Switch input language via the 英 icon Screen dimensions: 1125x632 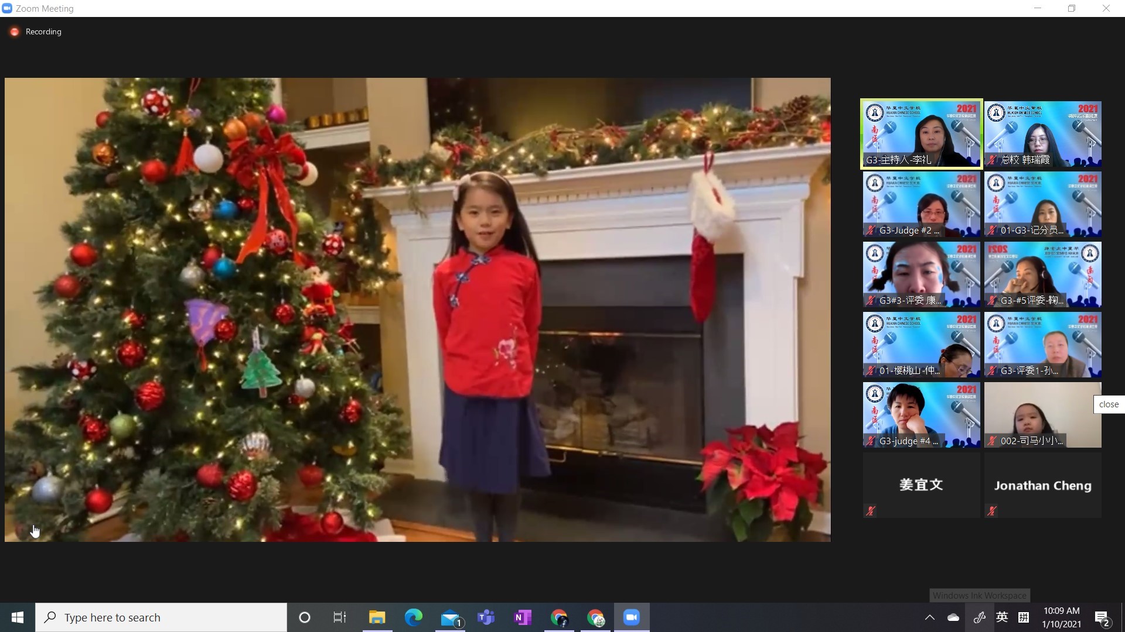coord(1002,617)
